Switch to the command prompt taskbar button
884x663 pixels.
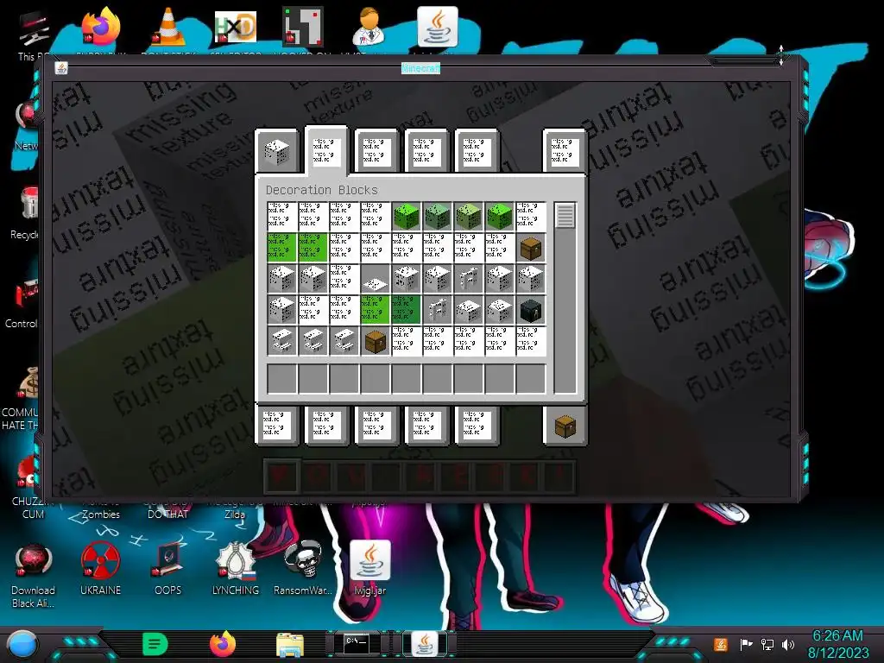click(357, 644)
